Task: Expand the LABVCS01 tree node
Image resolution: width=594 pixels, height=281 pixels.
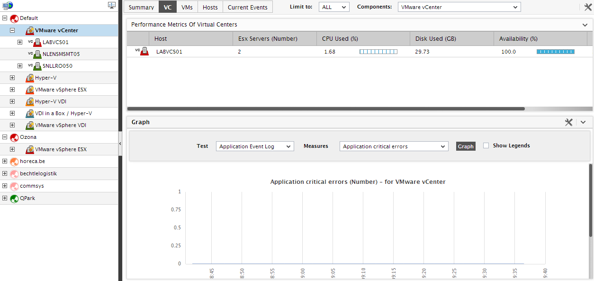Action: point(20,42)
